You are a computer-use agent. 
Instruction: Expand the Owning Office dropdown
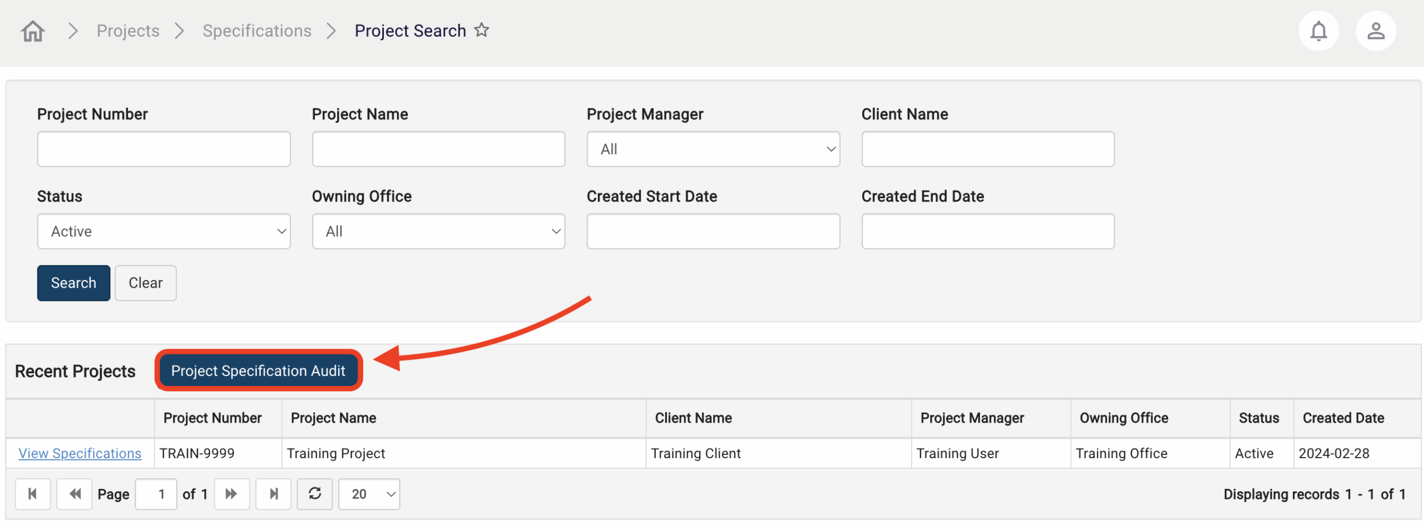coord(438,231)
